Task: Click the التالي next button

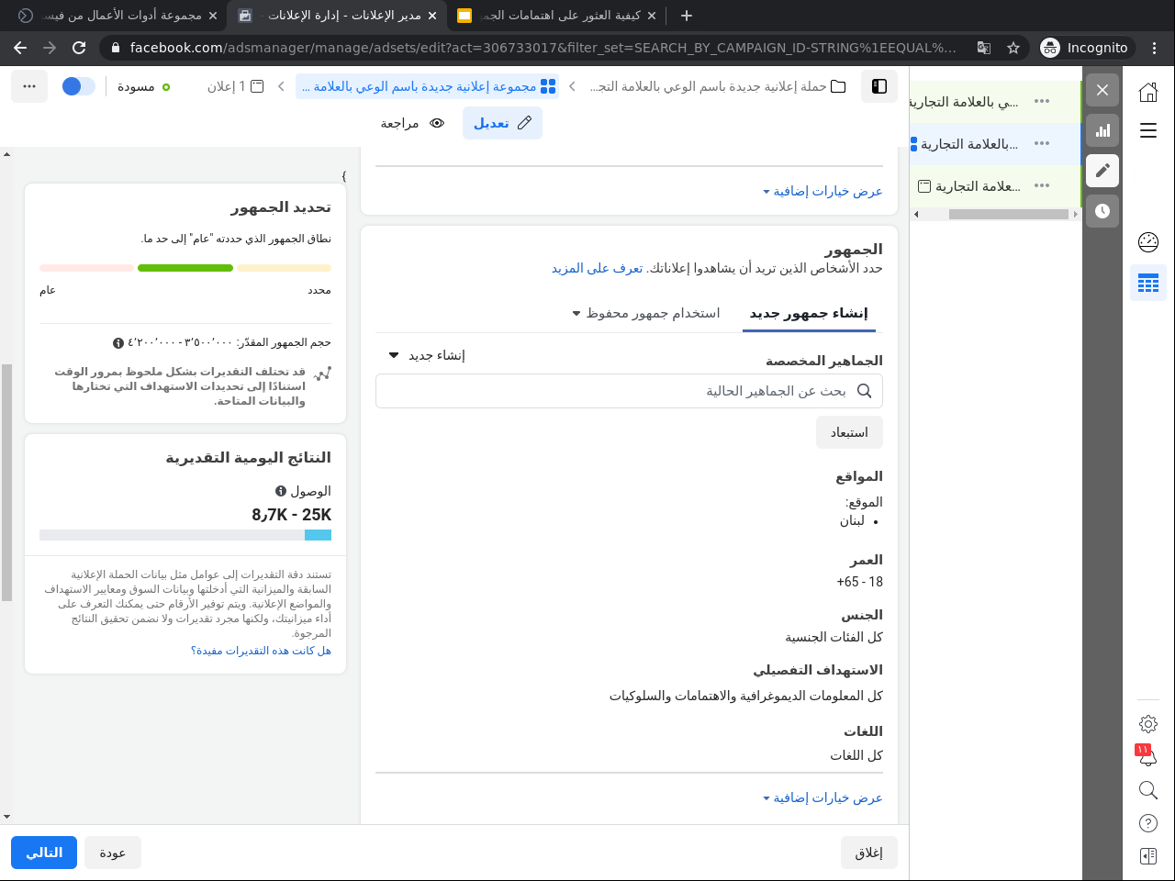Action: [x=44, y=853]
